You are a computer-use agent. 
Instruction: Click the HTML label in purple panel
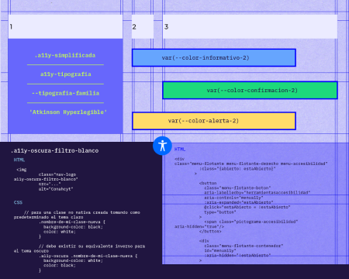coord(180,150)
